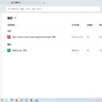This screenshot has height=102, width=102.
Task: Click creator 我 in thesis.pdf row
Action: (x=88, y=37)
